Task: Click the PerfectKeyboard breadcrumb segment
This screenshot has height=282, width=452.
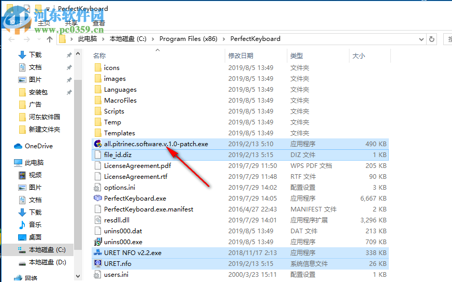Action: click(x=255, y=39)
